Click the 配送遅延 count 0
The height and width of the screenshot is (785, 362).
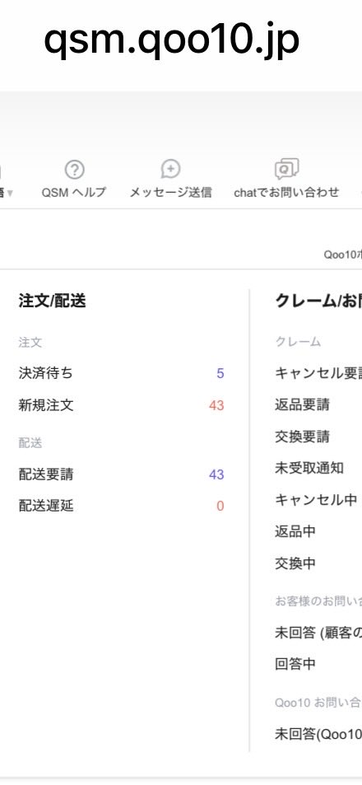(220, 506)
